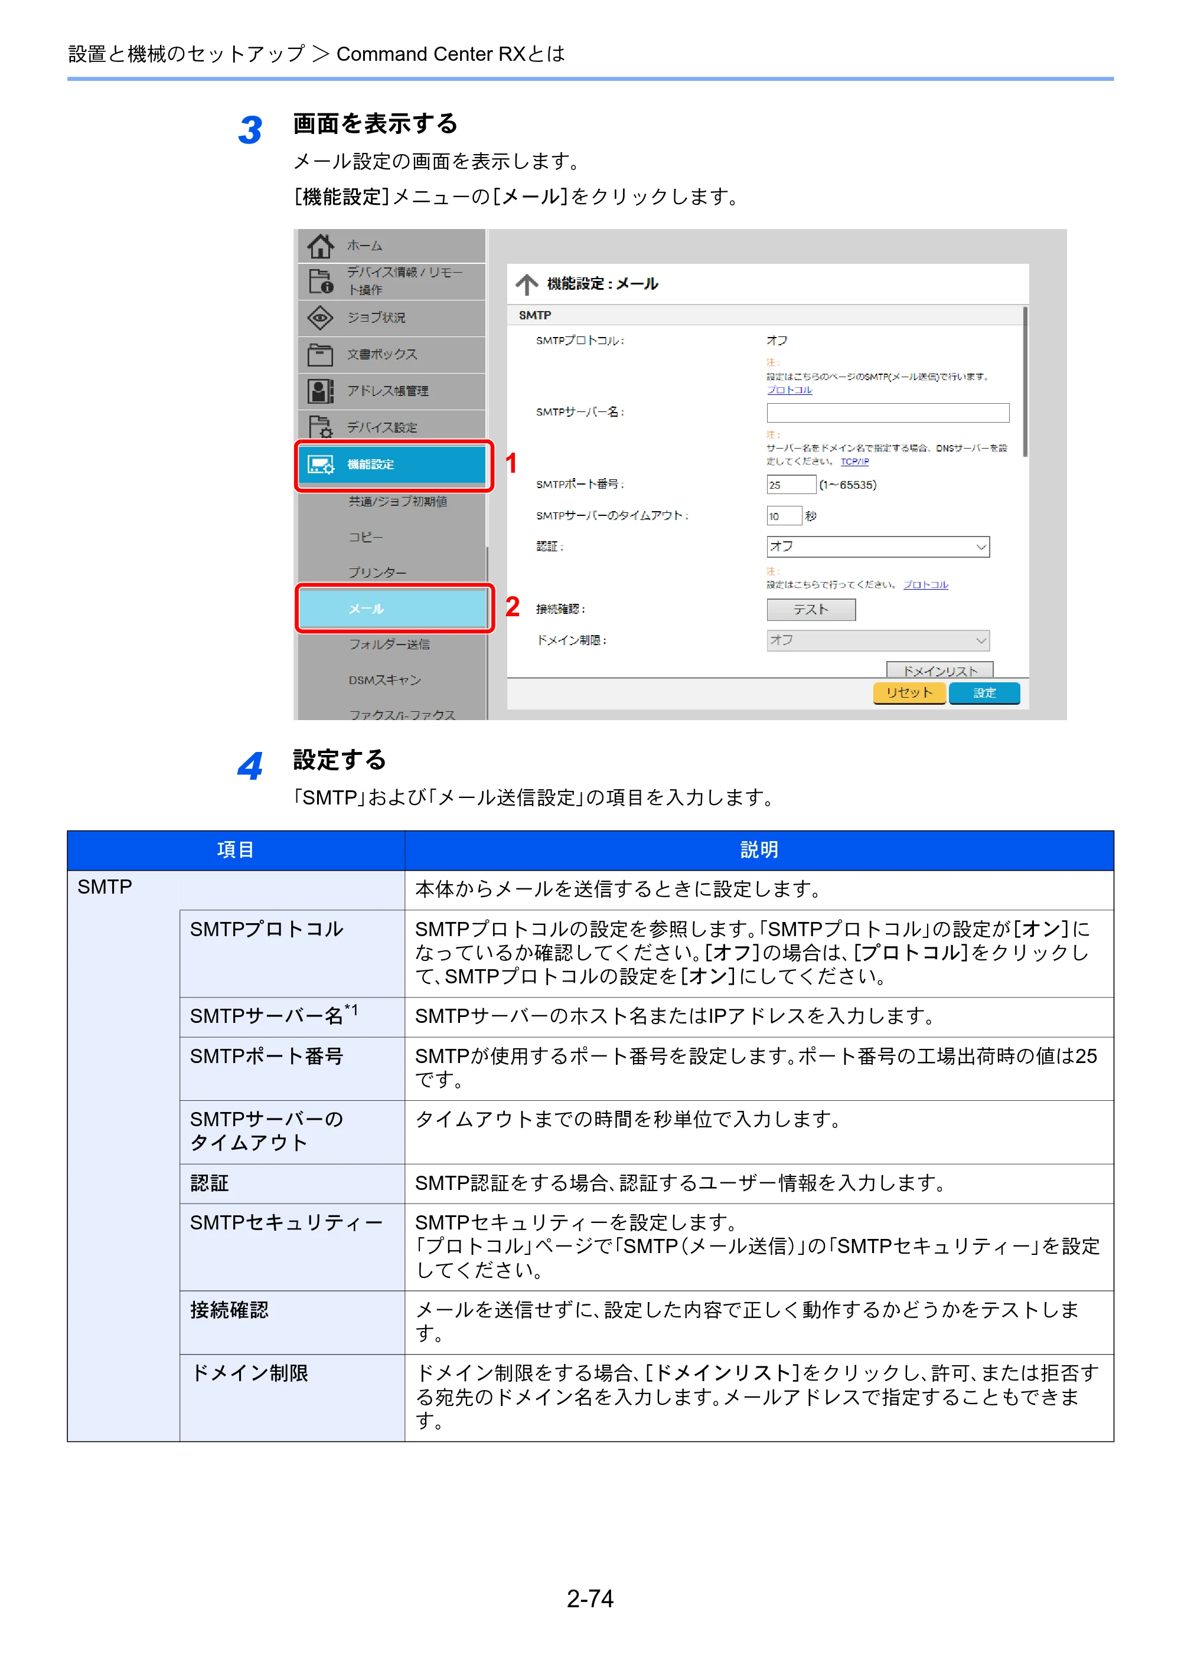Click the SMTPポート番号 field showing 25
The image size is (1181, 1671).
pyautogui.click(x=791, y=485)
